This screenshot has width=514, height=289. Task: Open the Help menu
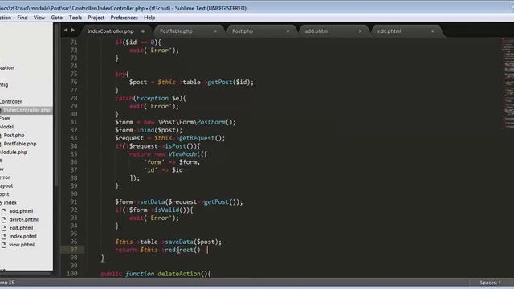click(149, 18)
